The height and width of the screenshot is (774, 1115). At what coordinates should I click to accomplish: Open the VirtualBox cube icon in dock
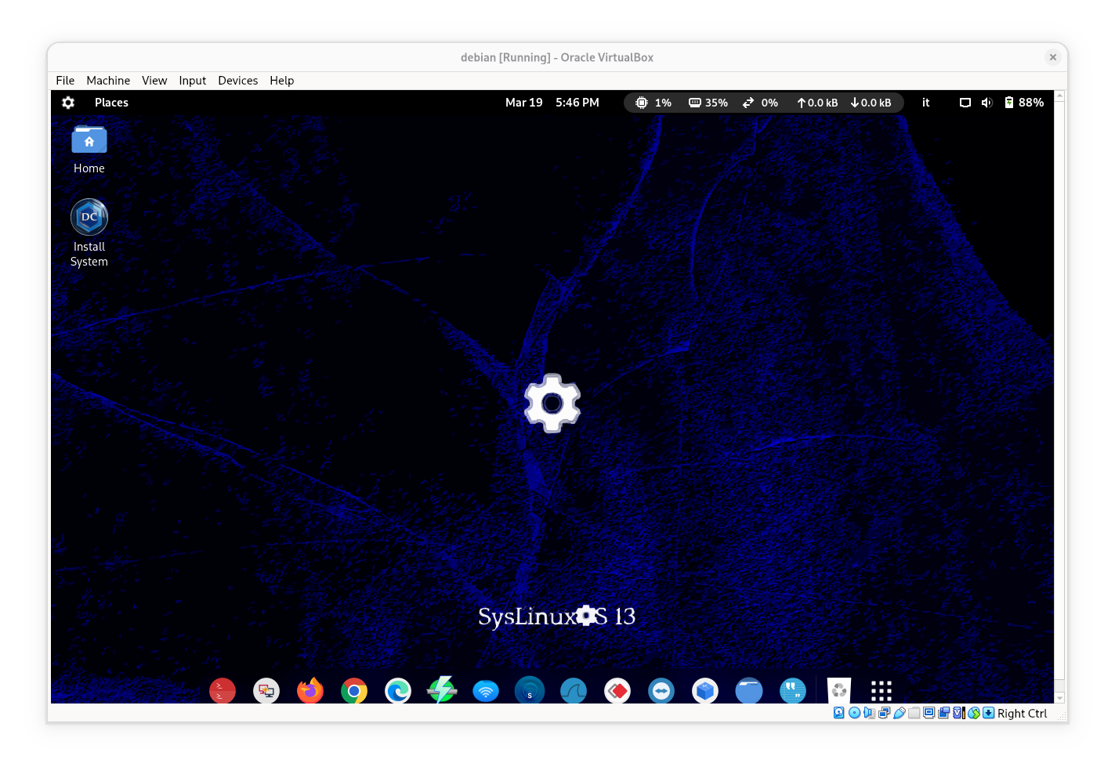(705, 691)
